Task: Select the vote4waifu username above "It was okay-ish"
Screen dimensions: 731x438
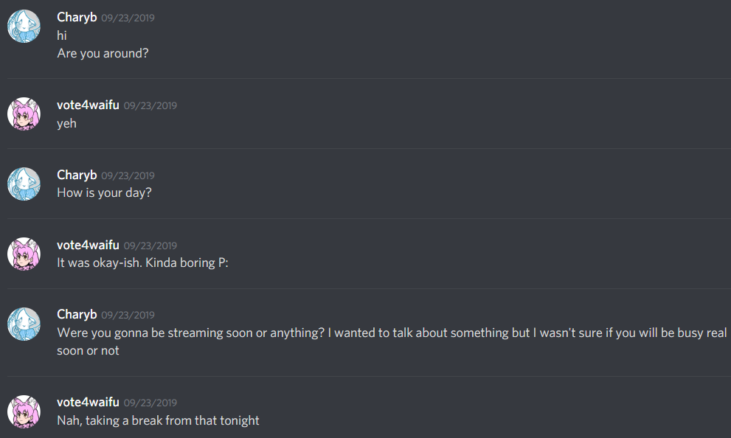Action: [x=88, y=245]
